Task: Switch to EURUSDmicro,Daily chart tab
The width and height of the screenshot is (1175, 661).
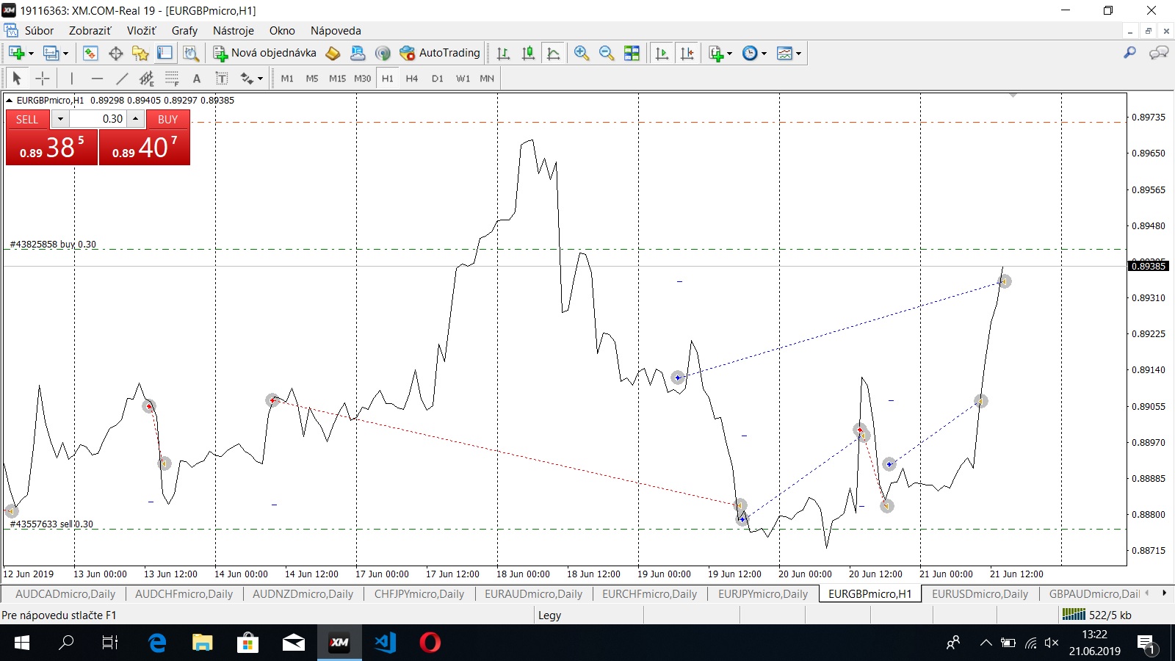Action: [980, 594]
